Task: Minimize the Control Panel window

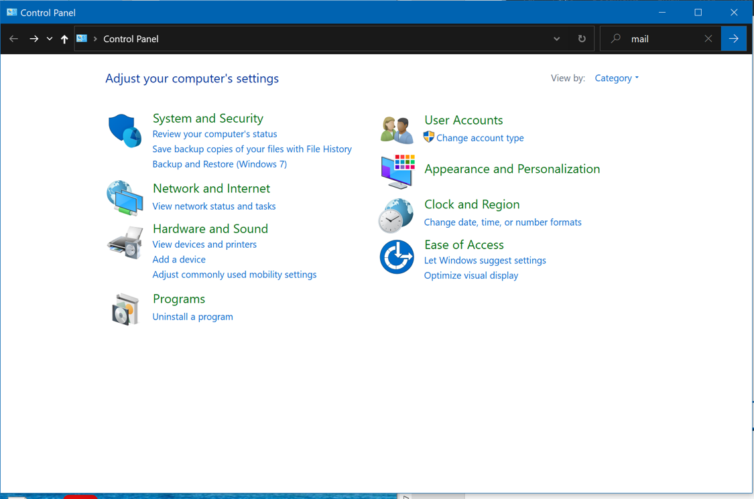Action: pos(662,13)
